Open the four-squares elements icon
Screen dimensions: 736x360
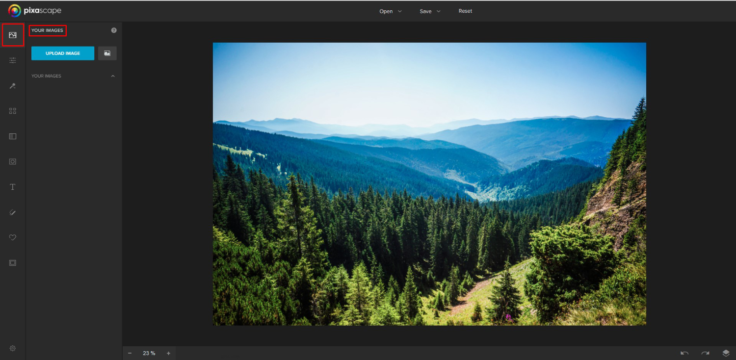[13, 111]
